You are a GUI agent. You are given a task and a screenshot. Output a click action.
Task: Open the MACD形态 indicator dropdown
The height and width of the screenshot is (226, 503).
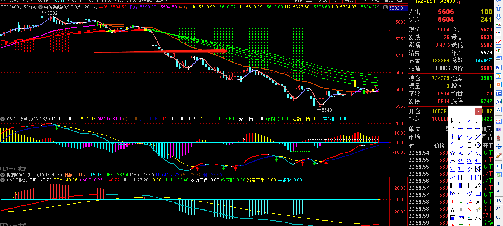coord(3,180)
